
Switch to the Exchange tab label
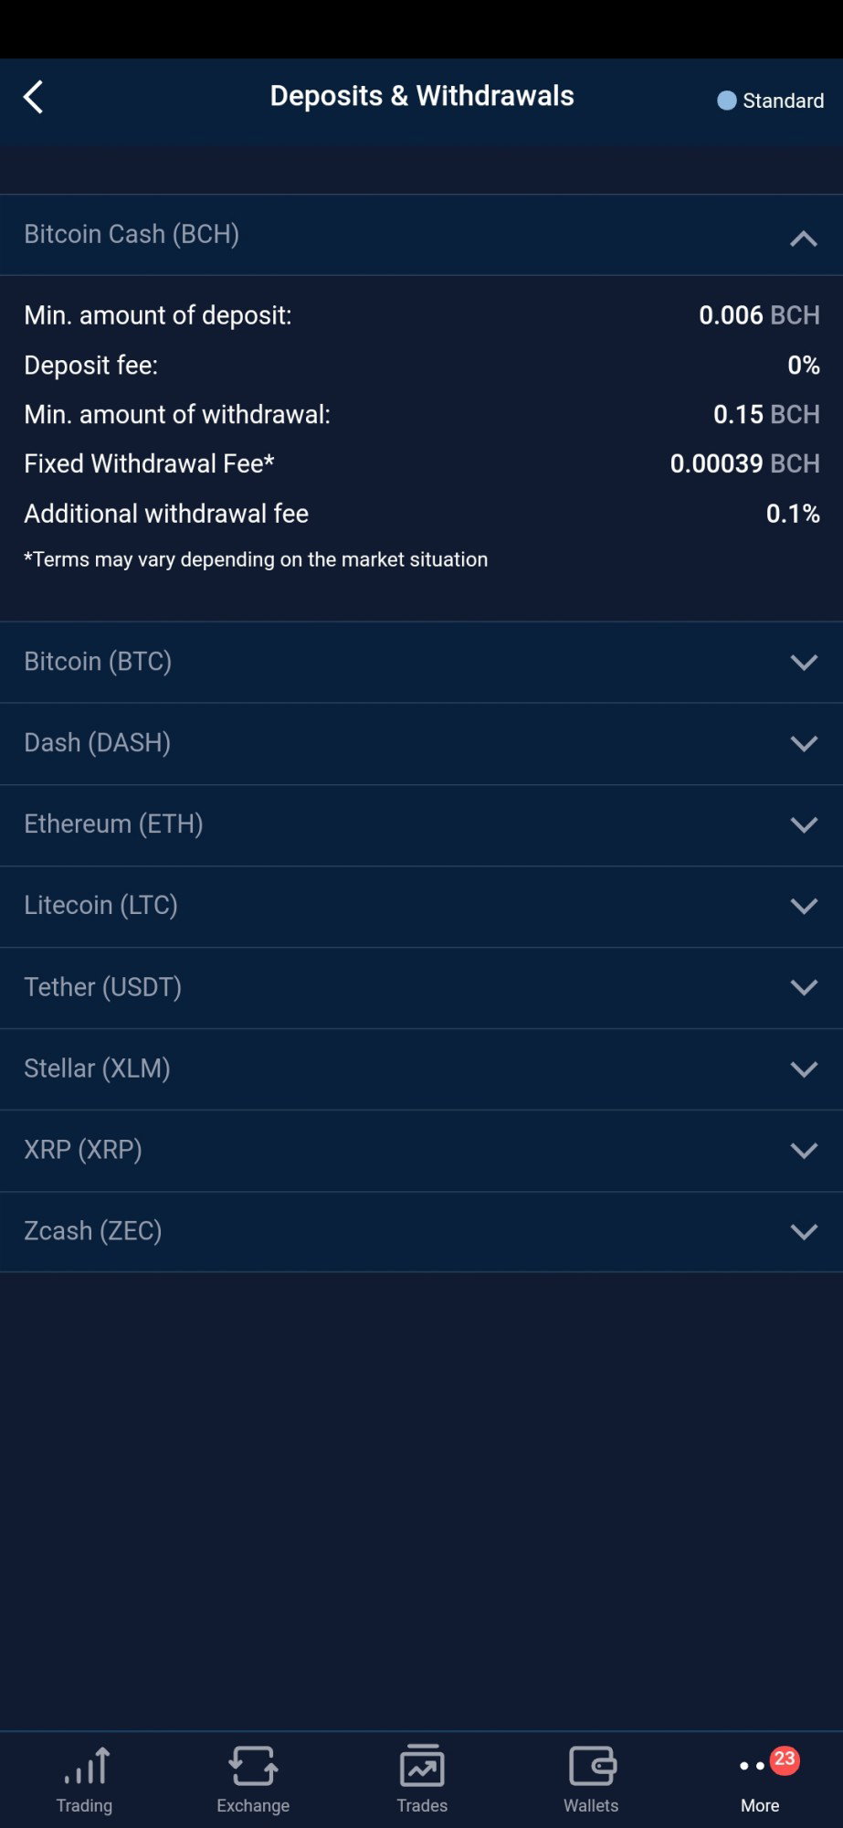pos(253,1805)
